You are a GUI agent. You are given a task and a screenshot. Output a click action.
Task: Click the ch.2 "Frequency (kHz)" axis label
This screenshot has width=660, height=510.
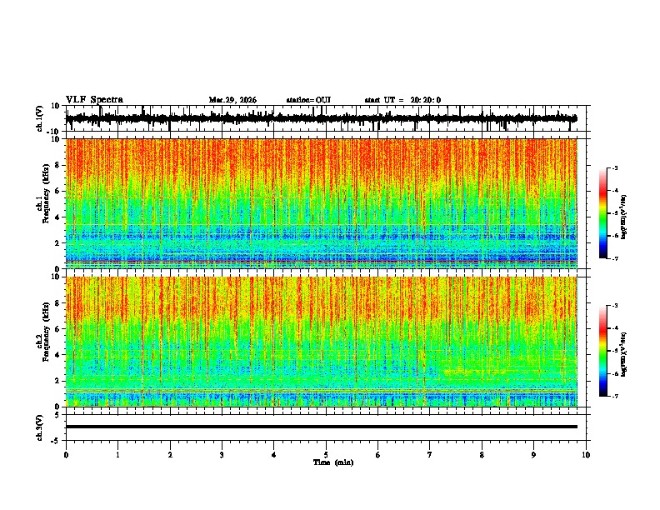pyautogui.click(x=47, y=332)
